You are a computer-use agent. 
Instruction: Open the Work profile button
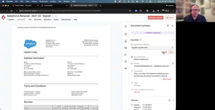point(166,11)
